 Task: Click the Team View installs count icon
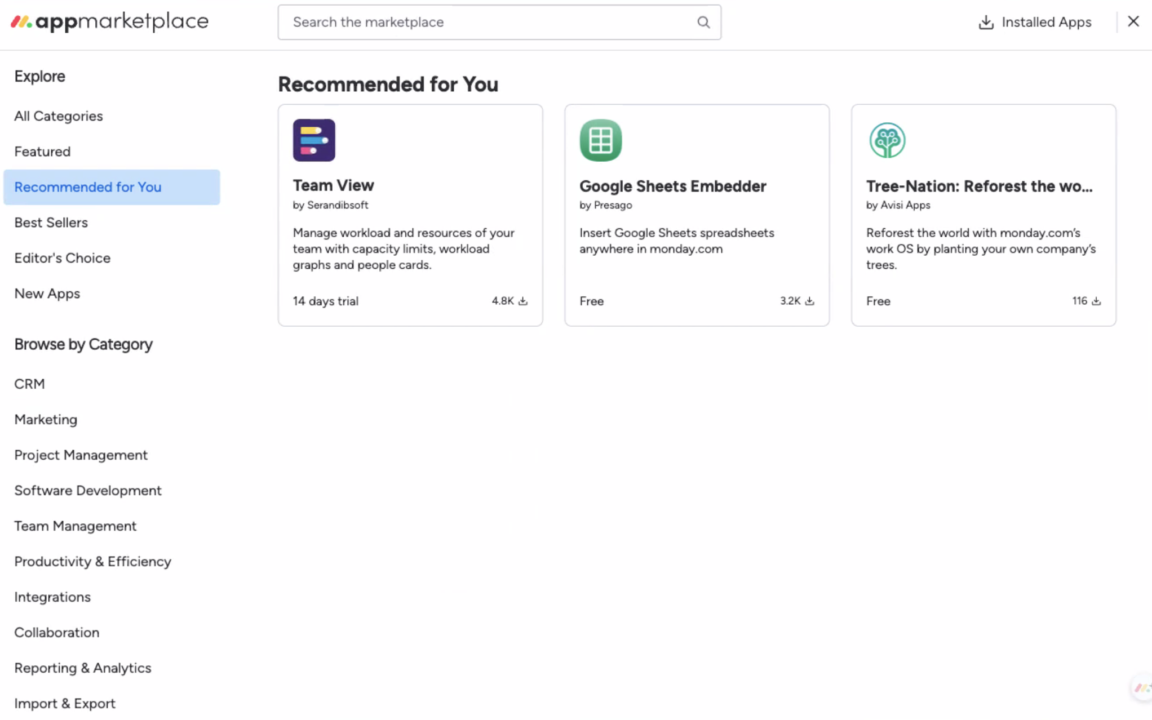tap(523, 301)
